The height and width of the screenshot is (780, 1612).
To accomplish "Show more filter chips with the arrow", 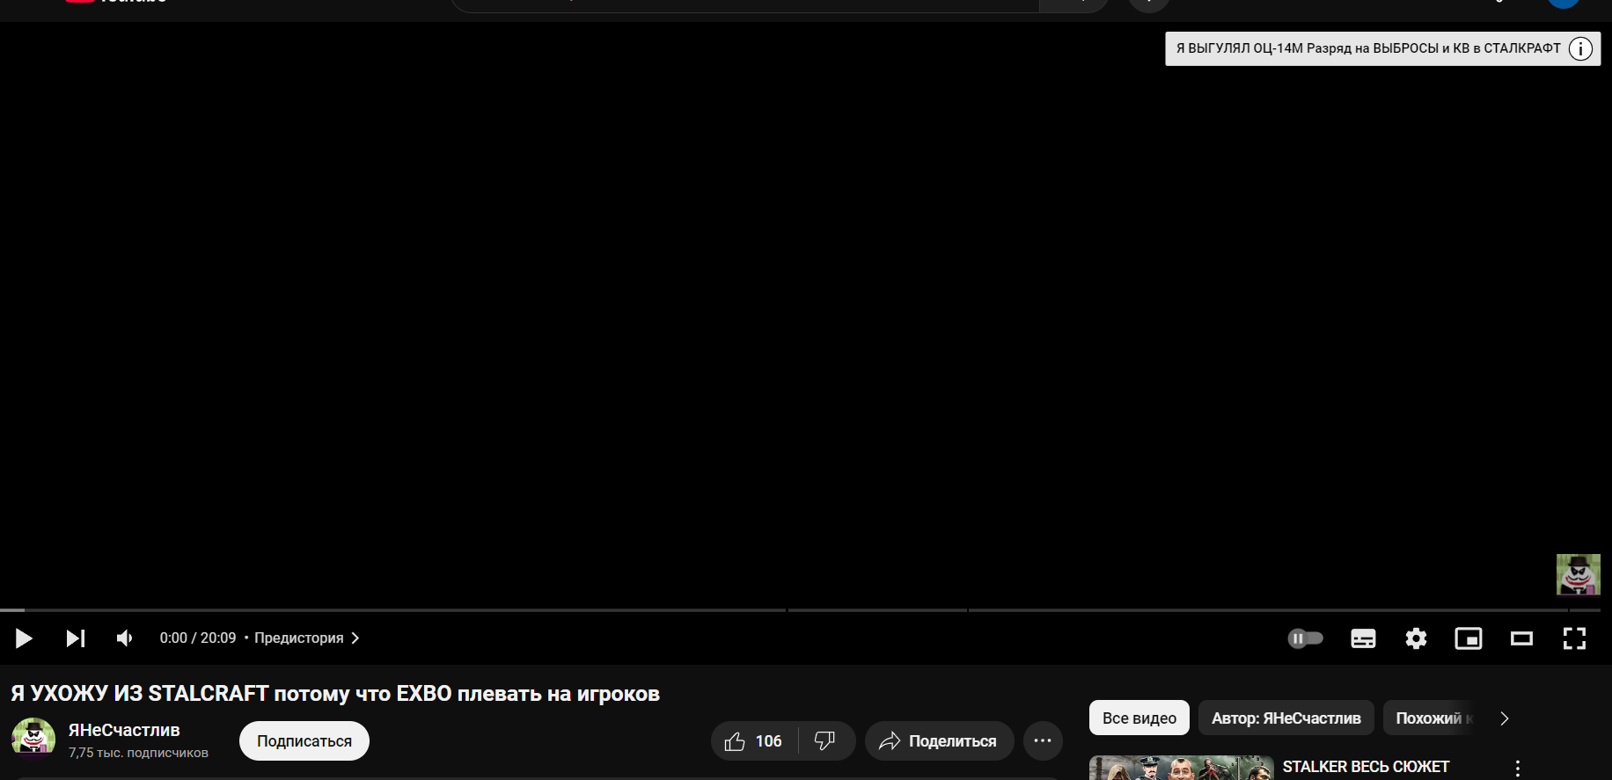I will (1505, 718).
